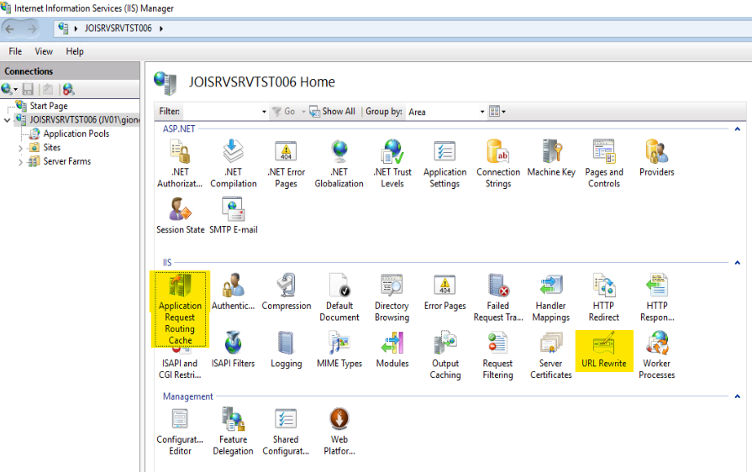This screenshot has width=752, height=472.
Task: Open Application Request Routing Cache
Action: (x=180, y=309)
